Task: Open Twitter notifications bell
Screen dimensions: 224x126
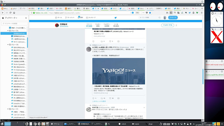Action: [x=80, y=17]
